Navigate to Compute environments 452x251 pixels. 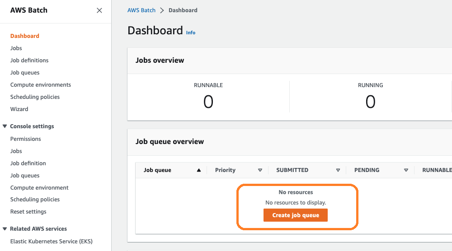pos(41,84)
